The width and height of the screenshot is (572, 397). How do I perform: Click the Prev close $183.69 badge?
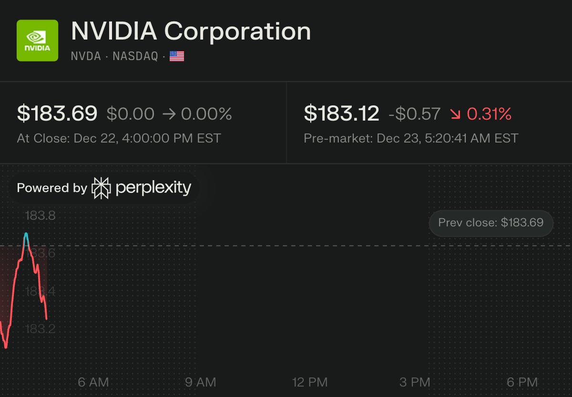pos(490,223)
